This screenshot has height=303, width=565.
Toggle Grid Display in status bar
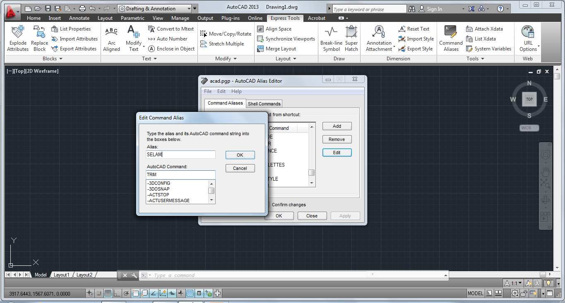point(108,293)
